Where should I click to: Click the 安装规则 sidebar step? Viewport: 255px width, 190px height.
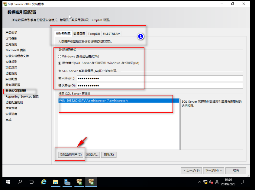pos(11,62)
